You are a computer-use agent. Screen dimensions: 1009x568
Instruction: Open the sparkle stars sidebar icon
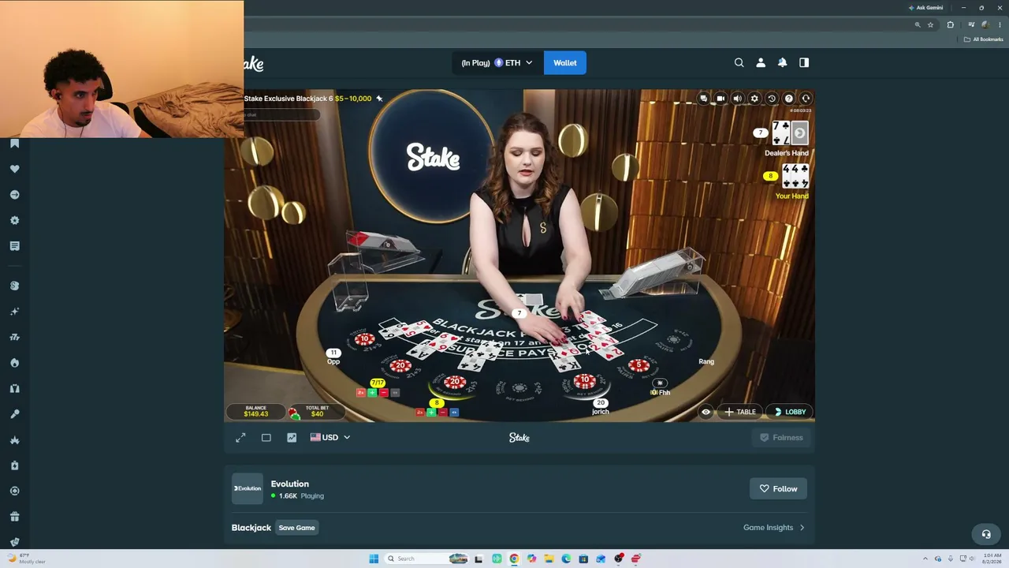14,312
